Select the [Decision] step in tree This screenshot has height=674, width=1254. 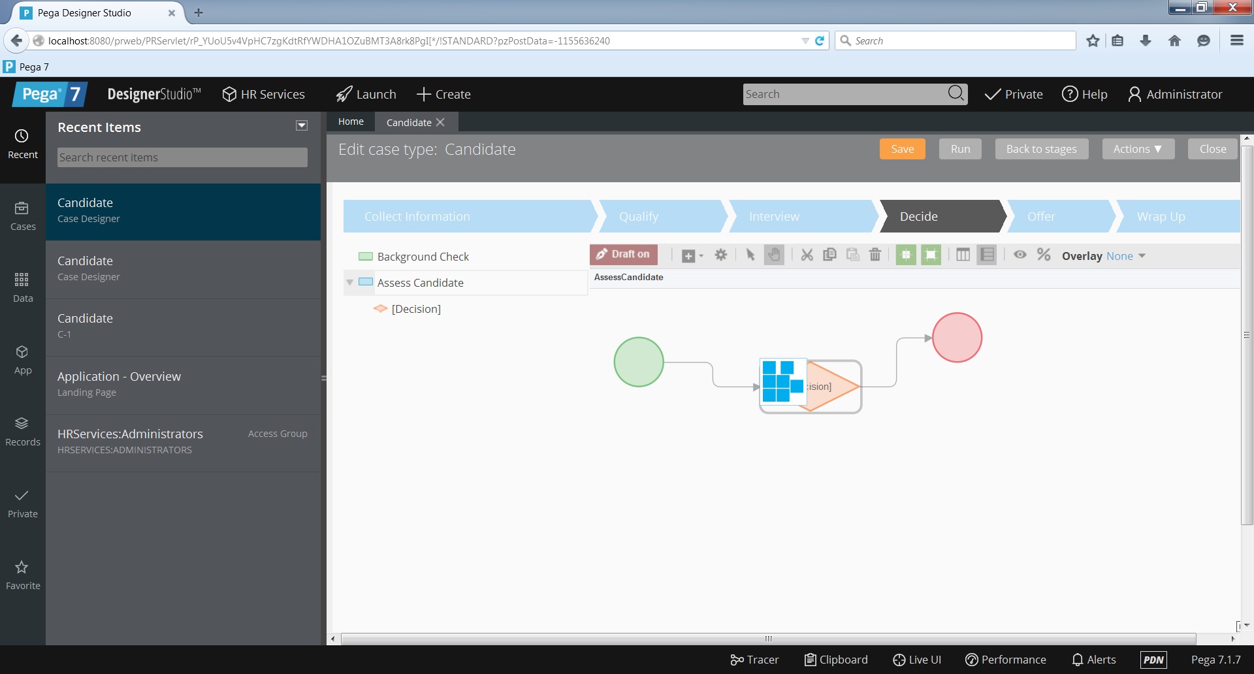[416, 309]
